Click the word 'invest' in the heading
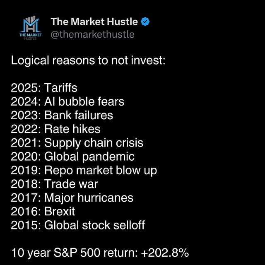265x265 pixels. pos(147,61)
